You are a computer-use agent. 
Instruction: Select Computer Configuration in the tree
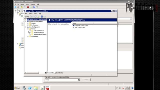pos(36,21)
